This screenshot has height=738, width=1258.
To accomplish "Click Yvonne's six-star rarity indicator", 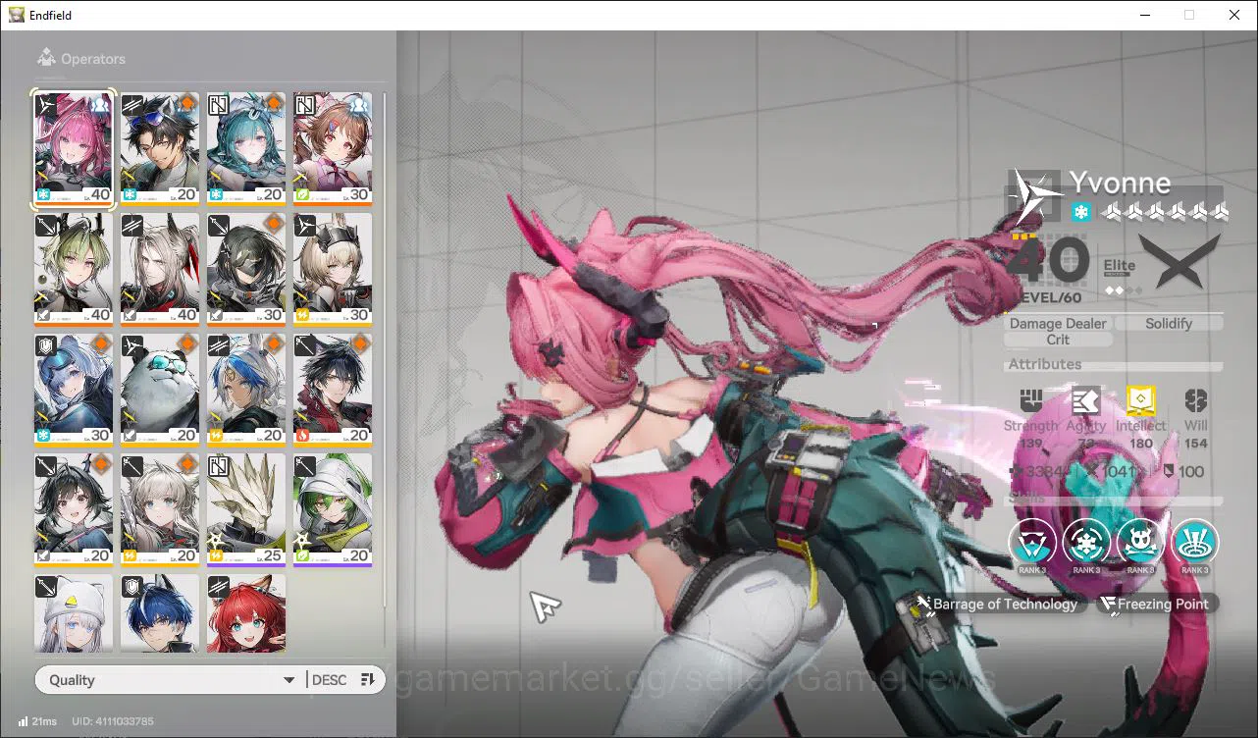I will pos(1164,212).
